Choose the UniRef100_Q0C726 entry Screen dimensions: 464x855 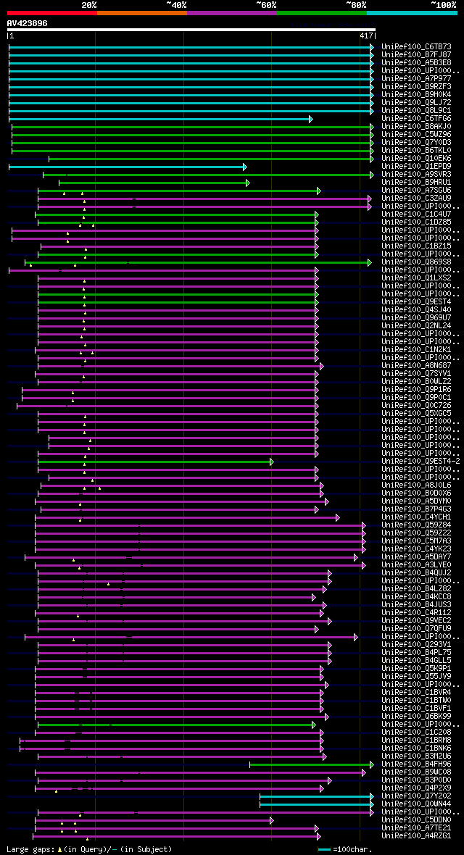[416, 406]
